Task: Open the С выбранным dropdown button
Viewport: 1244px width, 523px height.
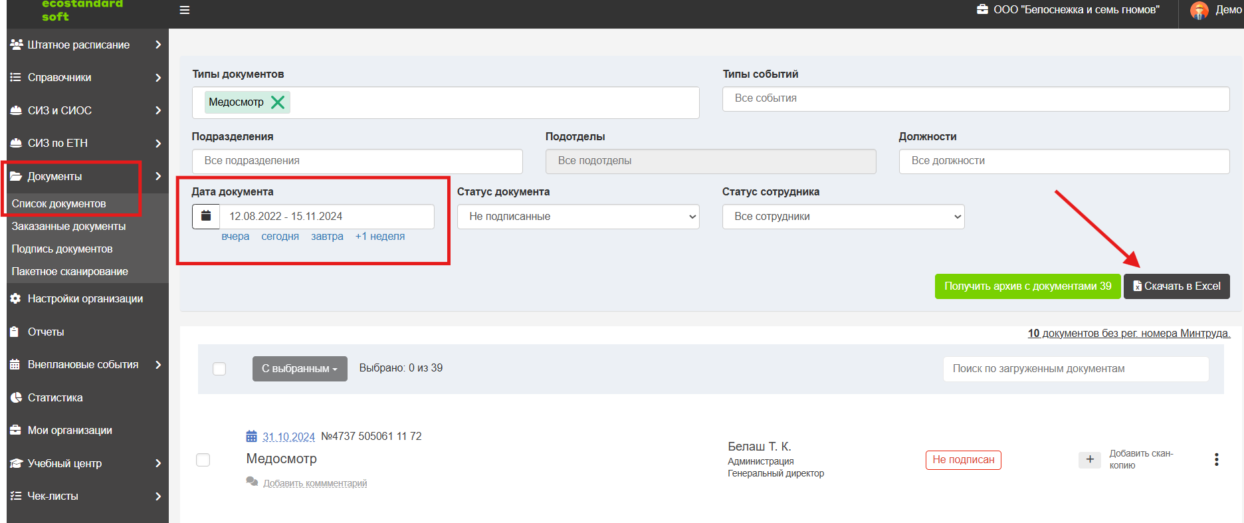Action: (300, 369)
